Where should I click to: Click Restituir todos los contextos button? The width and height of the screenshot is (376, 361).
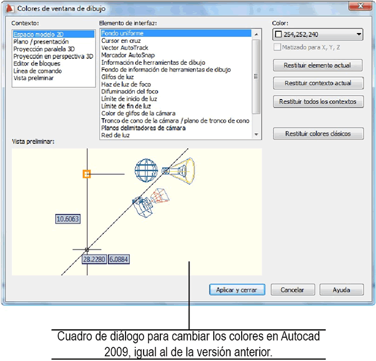click(x=318, y=101)
